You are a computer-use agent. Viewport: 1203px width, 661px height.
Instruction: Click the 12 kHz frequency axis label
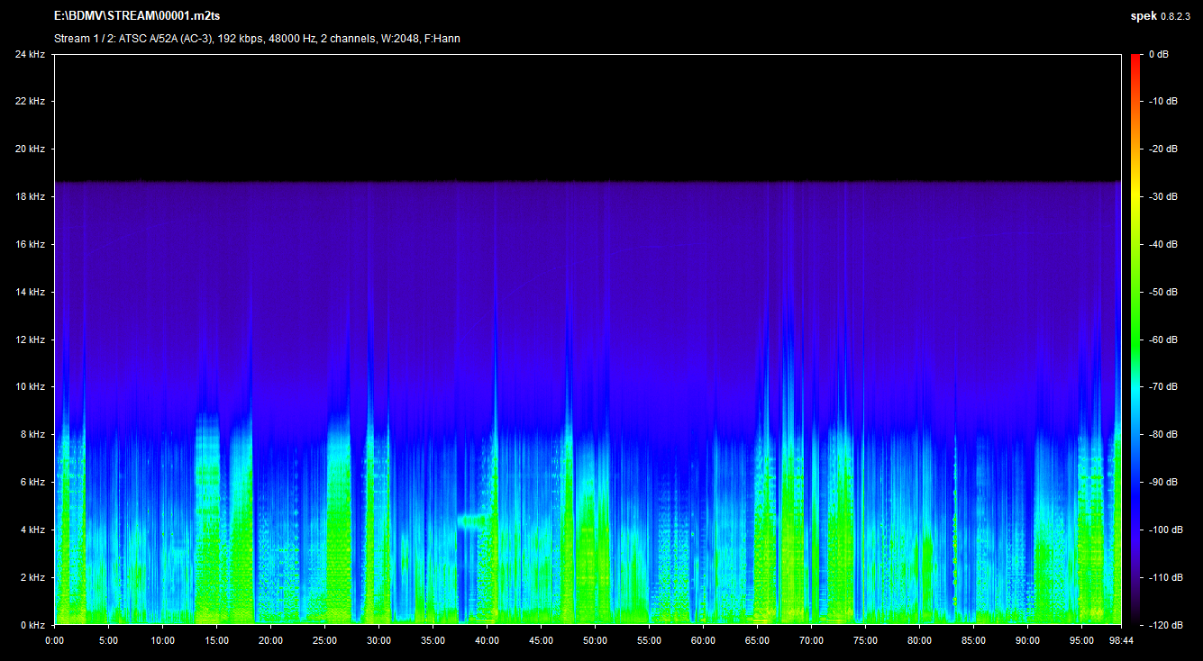point(29,340)
